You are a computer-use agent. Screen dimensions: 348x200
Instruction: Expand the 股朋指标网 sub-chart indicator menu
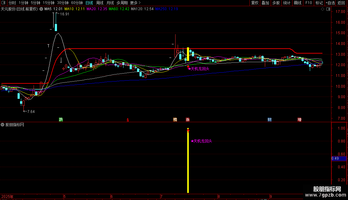pyautogui.click(x=2, y=125)
